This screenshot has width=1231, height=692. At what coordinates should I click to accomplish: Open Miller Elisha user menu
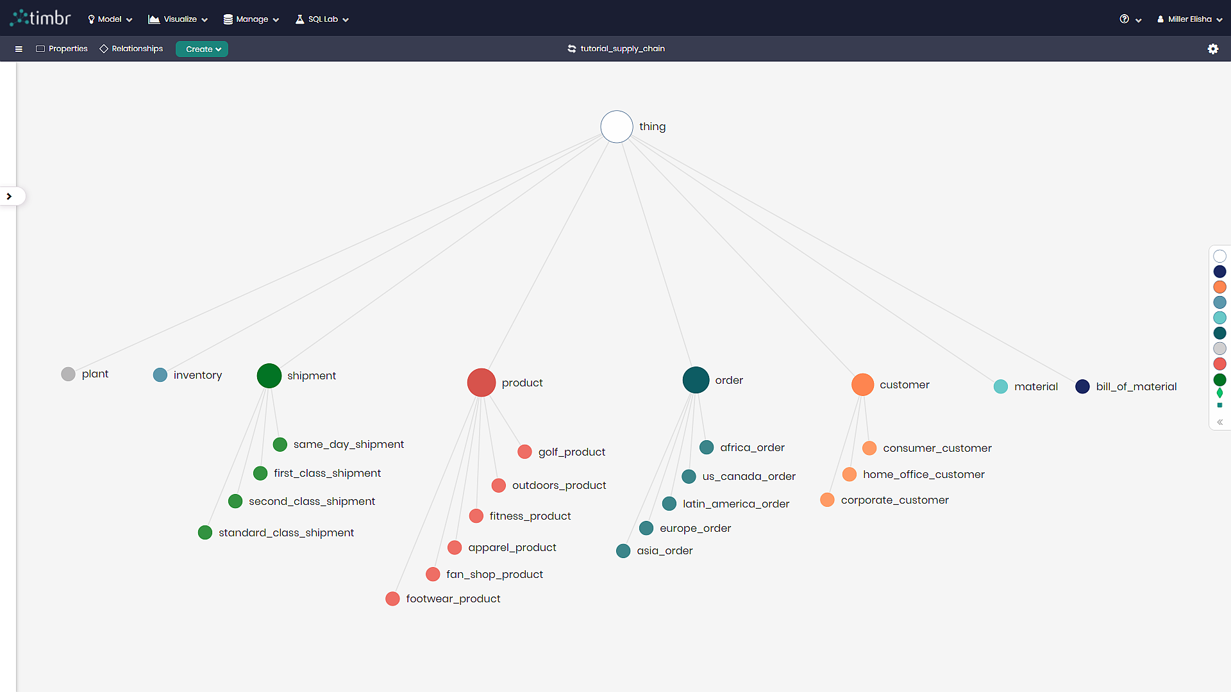tap(1189, 19)
